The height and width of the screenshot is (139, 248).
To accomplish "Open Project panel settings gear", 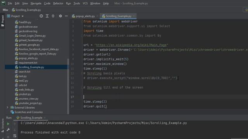I will (x=60, y=16).
